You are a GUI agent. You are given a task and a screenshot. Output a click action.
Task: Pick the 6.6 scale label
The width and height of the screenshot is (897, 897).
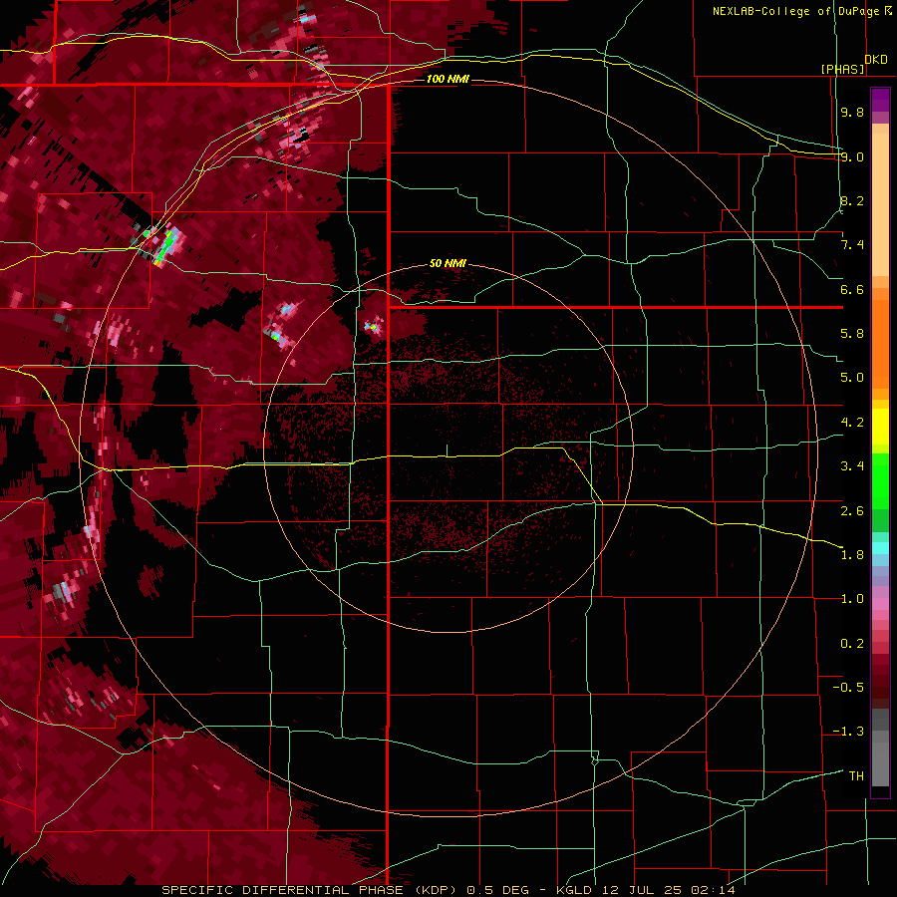click(852, 289)
